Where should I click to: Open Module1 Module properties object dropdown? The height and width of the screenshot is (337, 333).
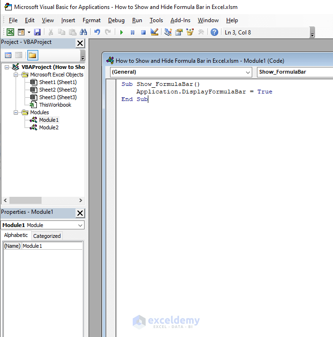[x=43, y=225]
